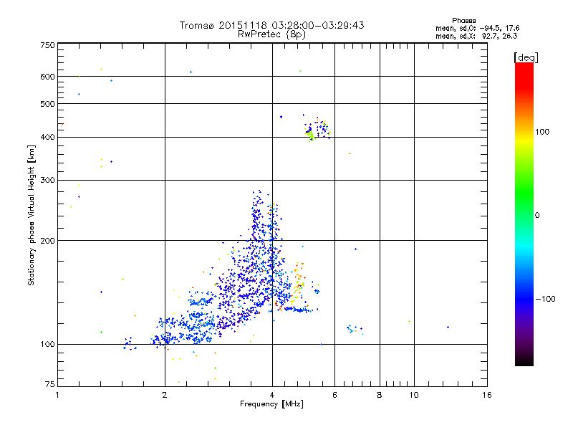Click the x-axis label '10'
This screenshot has width=573, height=430.
point(414,395)
